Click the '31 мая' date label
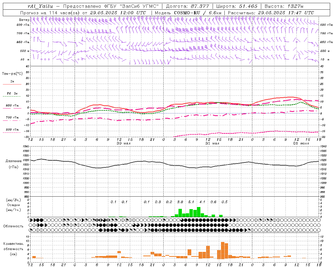Screen dimensions: 334x267 pyautogui.click(x=212, y=143)
